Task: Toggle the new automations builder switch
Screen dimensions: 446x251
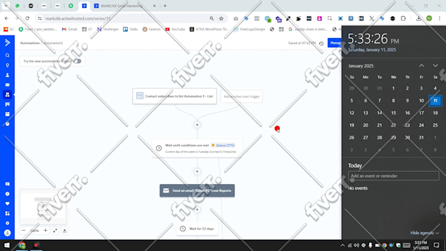Action: pyautogui.click(x=77, y=61)
